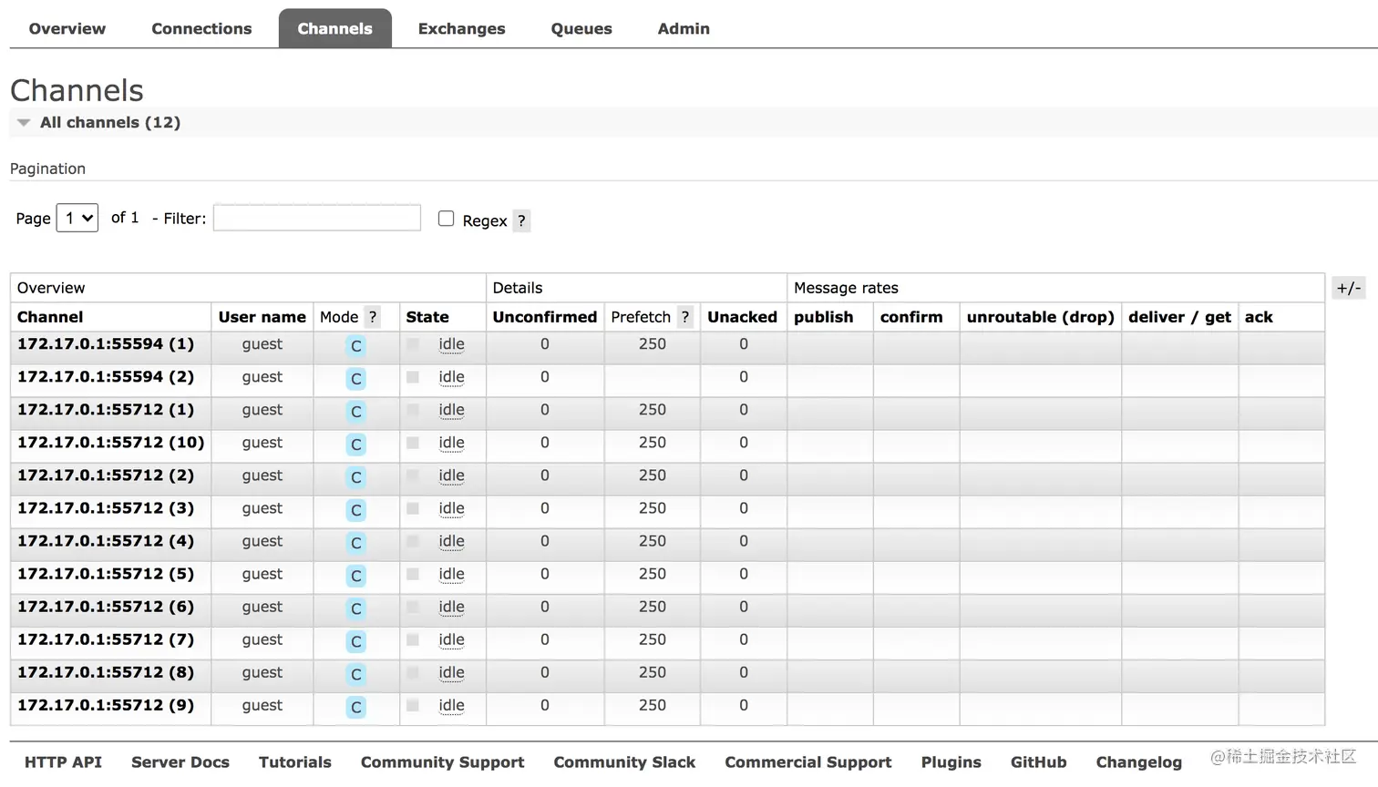The width and height of the screenshot is (1378, 787).
Task: Open channel 172.17.0.1:55594 (2)
Action: pyautogui.click(x=106, y=377)
